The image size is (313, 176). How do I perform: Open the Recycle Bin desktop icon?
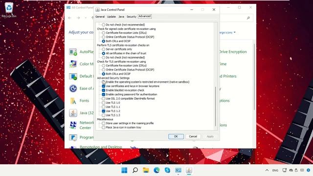tap(9, 10)
